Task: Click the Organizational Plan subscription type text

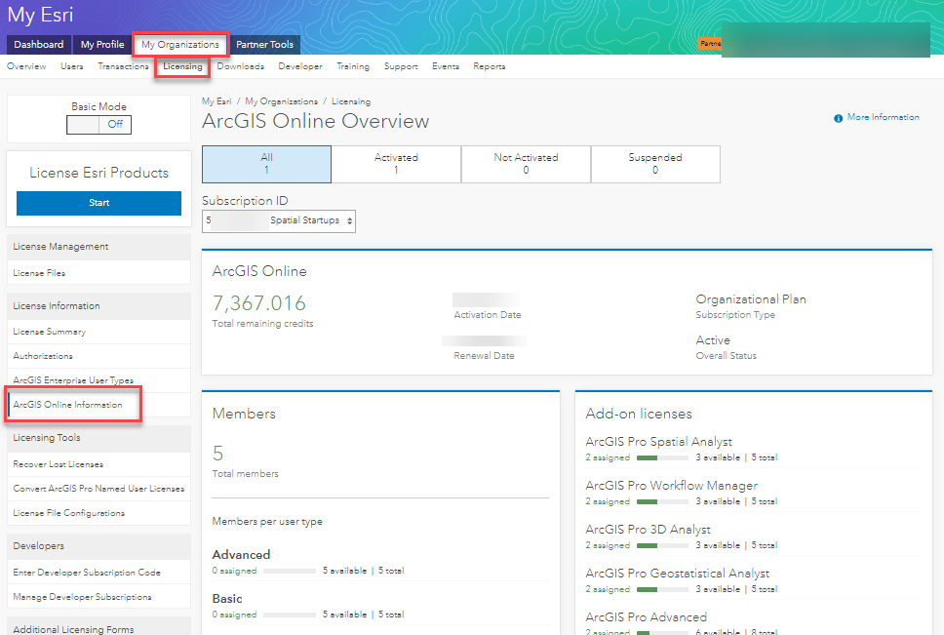Action: (x=751, y=299)
